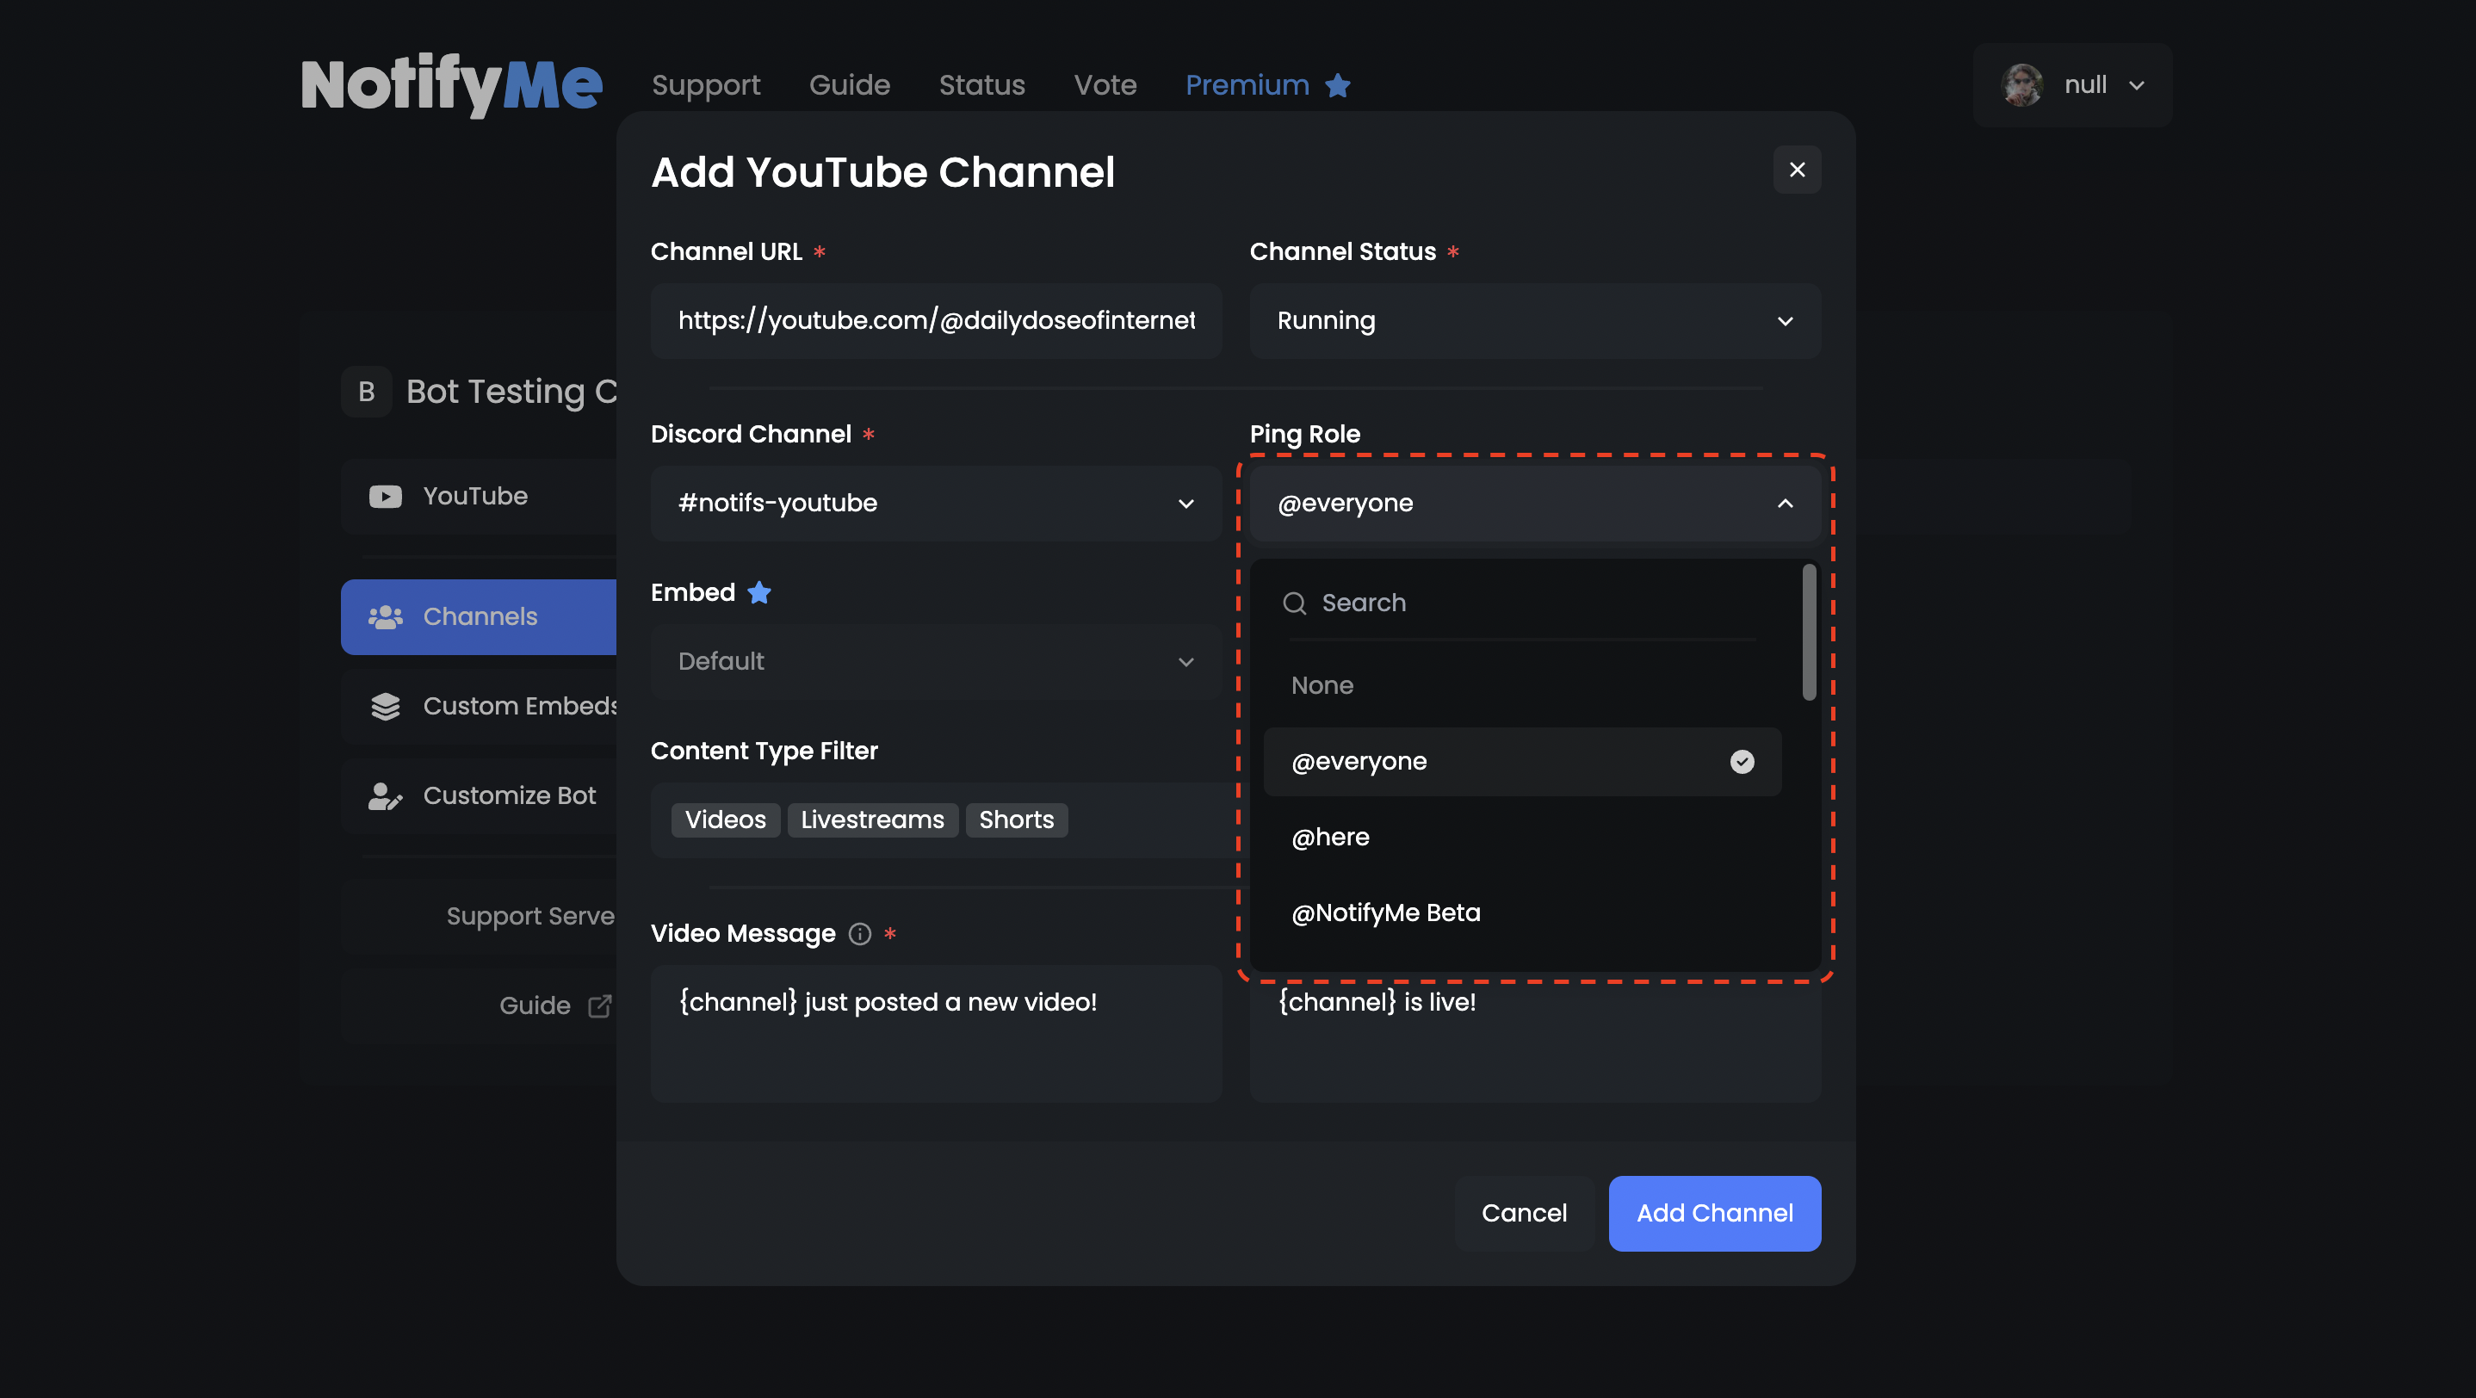2476x1398 pixels.
Task: Expand the Discord Channel #notifs-youtube dropdown
Action: [935, 504]
